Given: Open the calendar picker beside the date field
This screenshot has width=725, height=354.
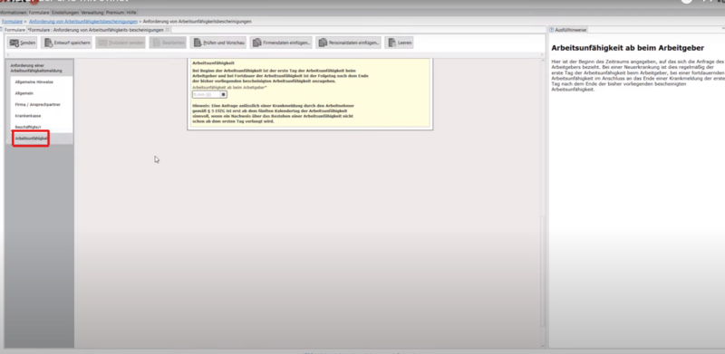Looking at the screenshot, I should pyautogui.click(x=223, y=94).
